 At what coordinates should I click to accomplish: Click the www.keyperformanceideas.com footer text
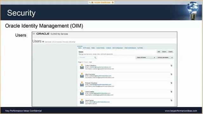[x=181, y=111]
